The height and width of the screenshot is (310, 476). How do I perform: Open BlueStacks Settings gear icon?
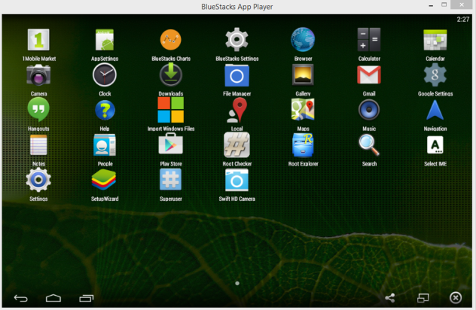click(x=236, y=40)
